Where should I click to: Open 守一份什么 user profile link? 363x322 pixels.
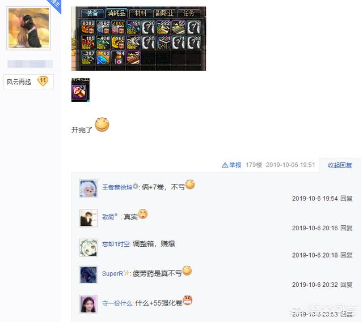pyautogui.click(x=117, y=303)
